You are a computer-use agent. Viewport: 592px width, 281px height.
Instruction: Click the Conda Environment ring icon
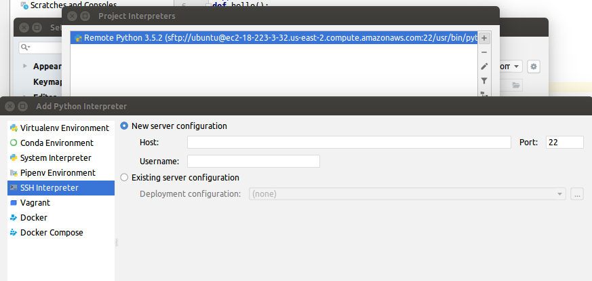coord(14,143)
